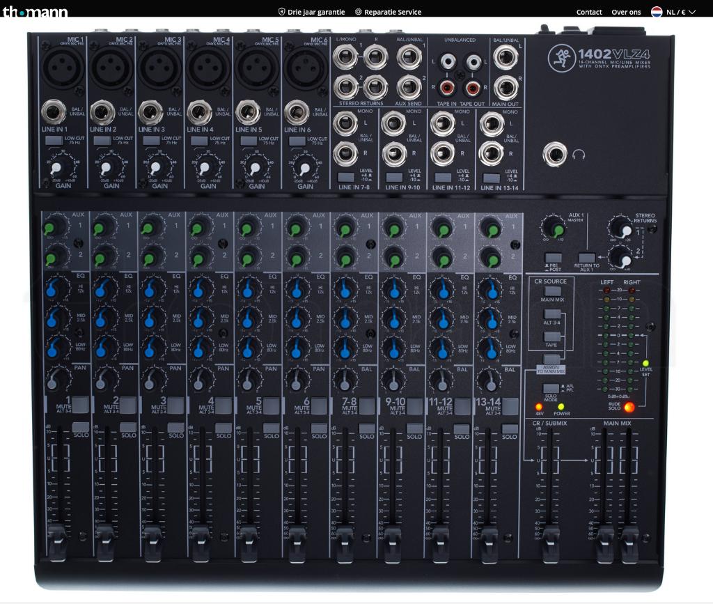
Task: Open the Reparatie Service link
Action: coord(393,12)
